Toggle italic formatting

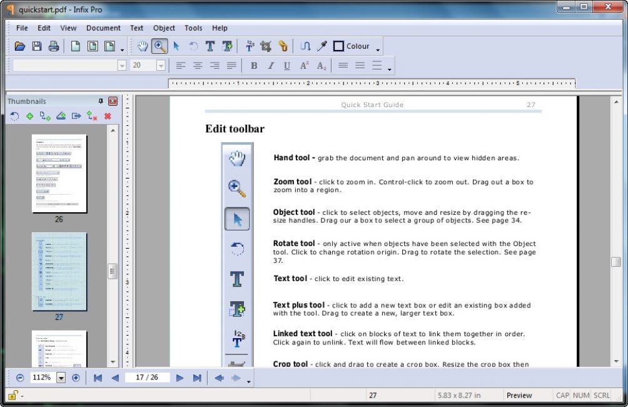271,66
